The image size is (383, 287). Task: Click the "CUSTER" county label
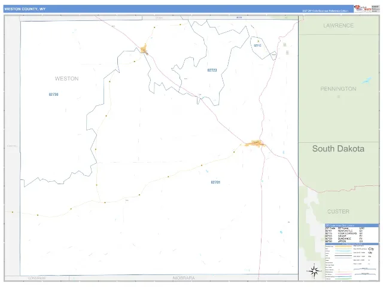pos(338,211)
